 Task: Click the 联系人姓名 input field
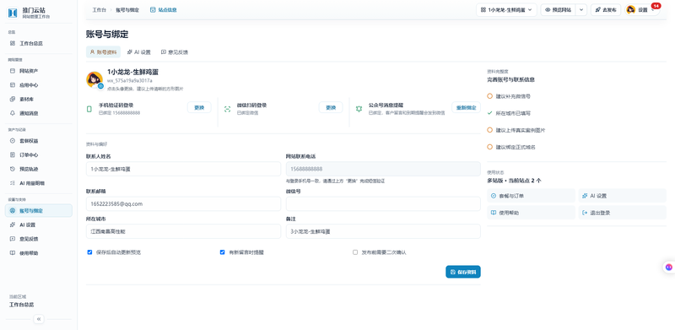pyautogui.click(x=183, y=169)
